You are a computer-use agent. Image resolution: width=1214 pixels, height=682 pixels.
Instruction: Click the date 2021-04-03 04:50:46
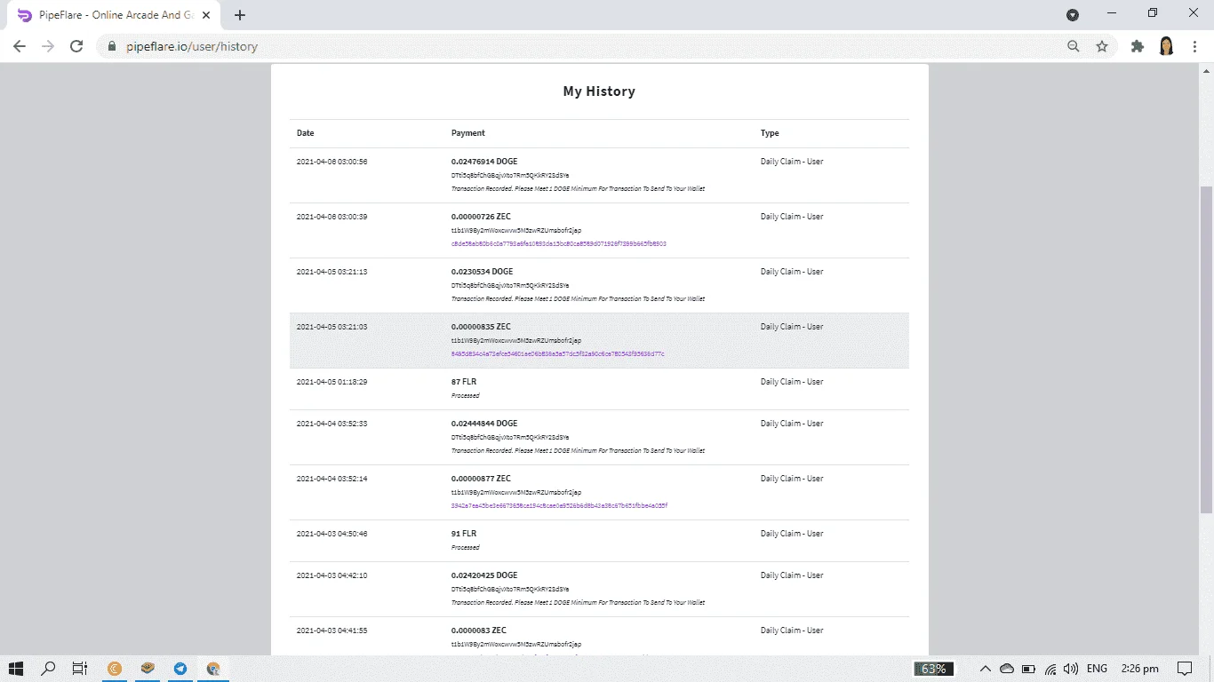(331, 534)
